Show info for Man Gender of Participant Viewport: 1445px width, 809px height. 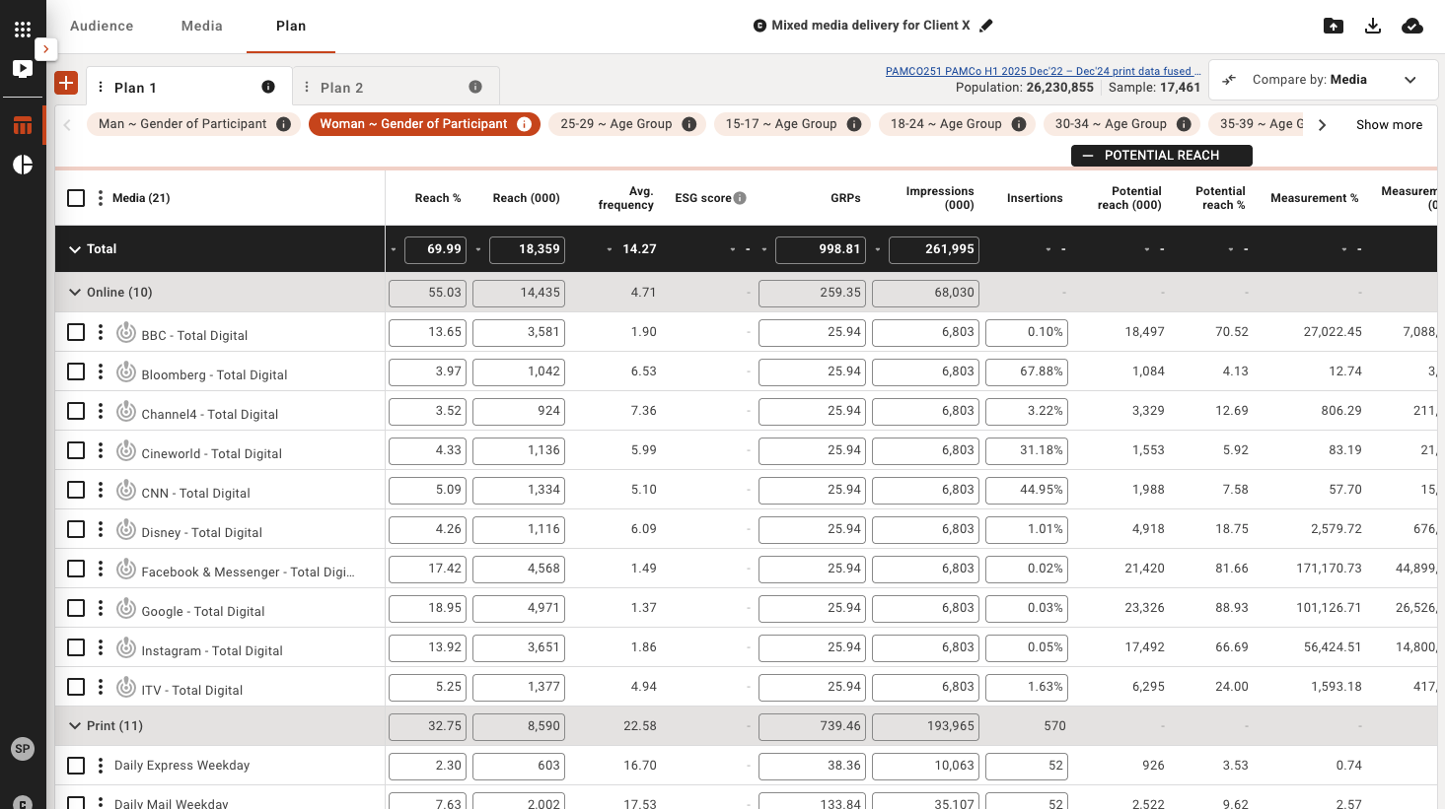[x=284, y=124]
